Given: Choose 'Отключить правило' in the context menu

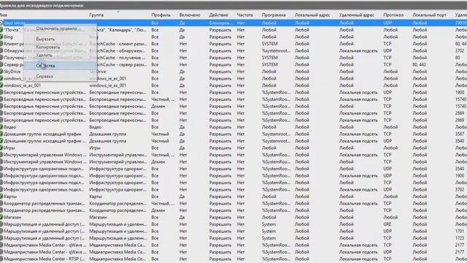Looking at the screenshot, I should 57,28.
